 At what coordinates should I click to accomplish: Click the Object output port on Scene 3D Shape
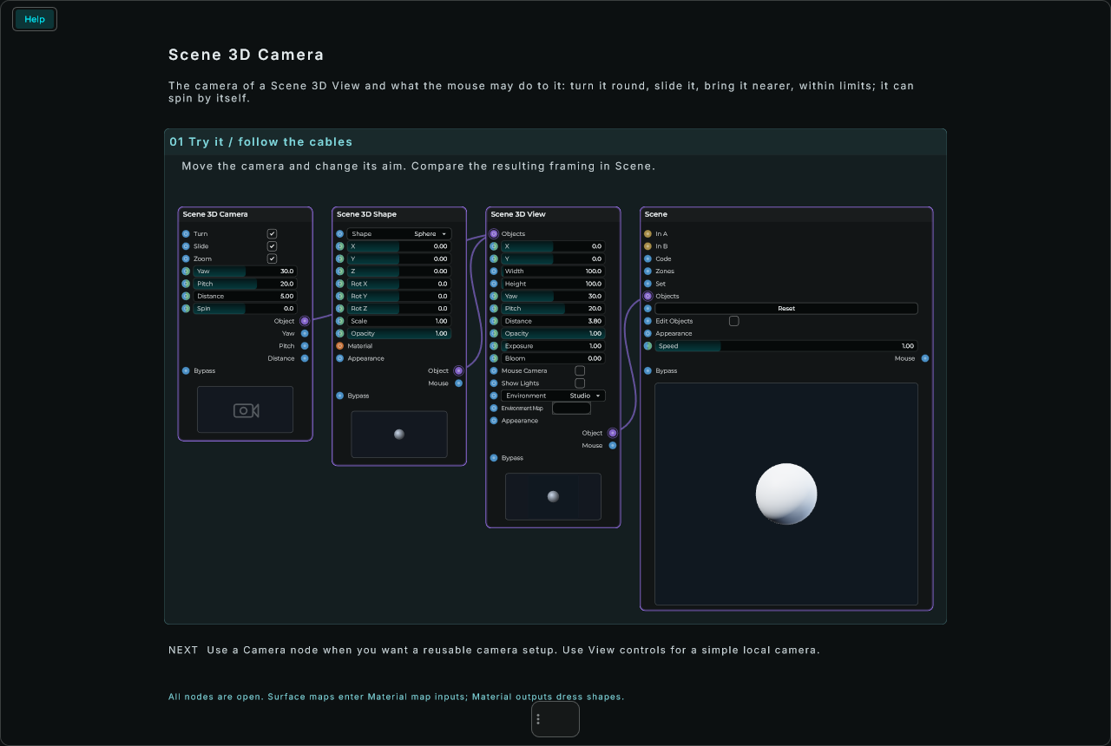[x=458, y=370]
